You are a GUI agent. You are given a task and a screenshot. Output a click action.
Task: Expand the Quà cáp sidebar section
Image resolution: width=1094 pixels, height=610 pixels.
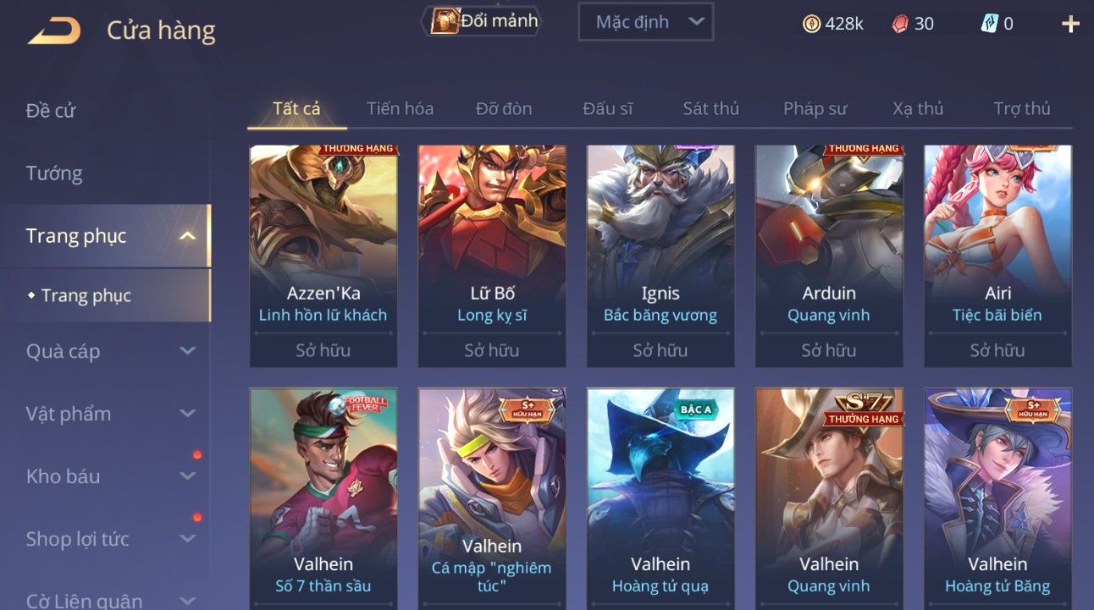(x=188, y=351)
